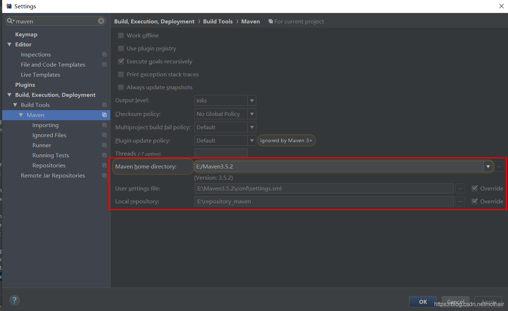The height and width of the screenshot is (311, 508).
Task: Open Inspections settings page
Action: point(36,54)
